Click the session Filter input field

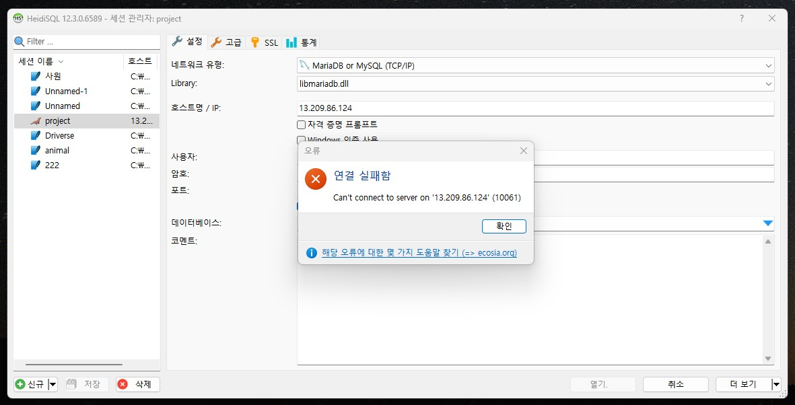pos(92,42)
